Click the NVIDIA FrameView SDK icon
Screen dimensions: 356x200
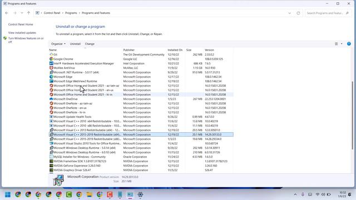coord(51,161)
